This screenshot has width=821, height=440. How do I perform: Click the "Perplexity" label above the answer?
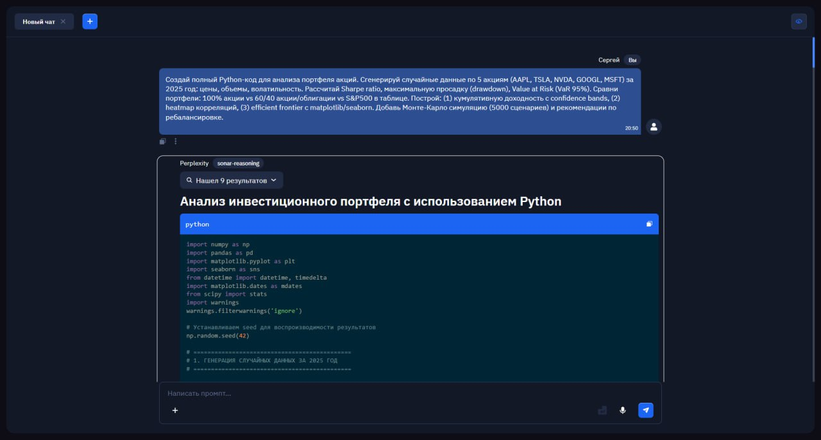pyautogui.click(x=194, y=163)
